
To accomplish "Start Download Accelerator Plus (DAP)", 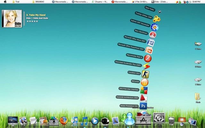I will coord(146,66).
